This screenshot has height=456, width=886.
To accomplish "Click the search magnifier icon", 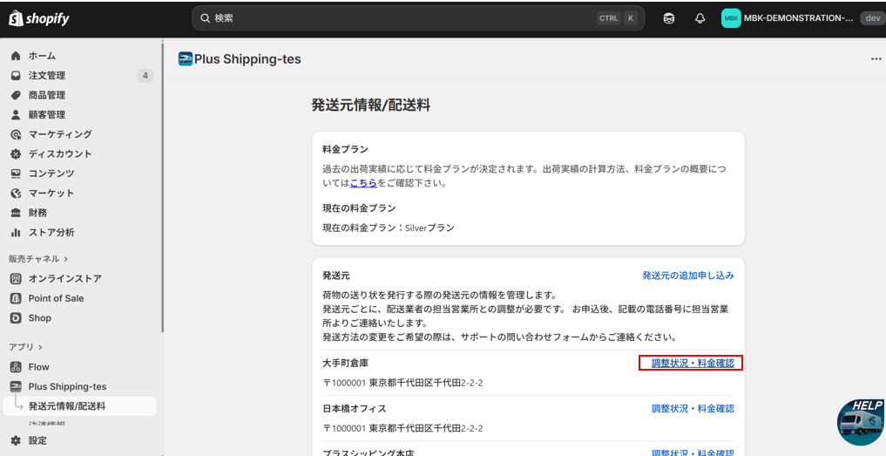I will pyautogui.click(x=205, y=18).
